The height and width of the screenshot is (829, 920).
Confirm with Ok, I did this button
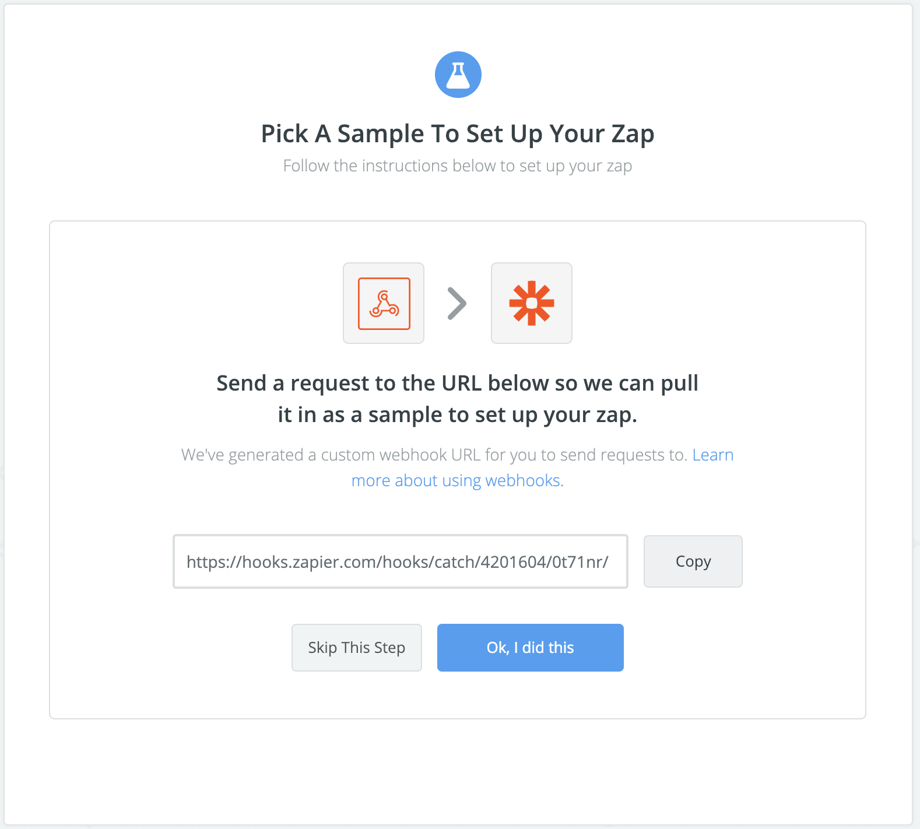pyautogui.click(x=531, y=648)
